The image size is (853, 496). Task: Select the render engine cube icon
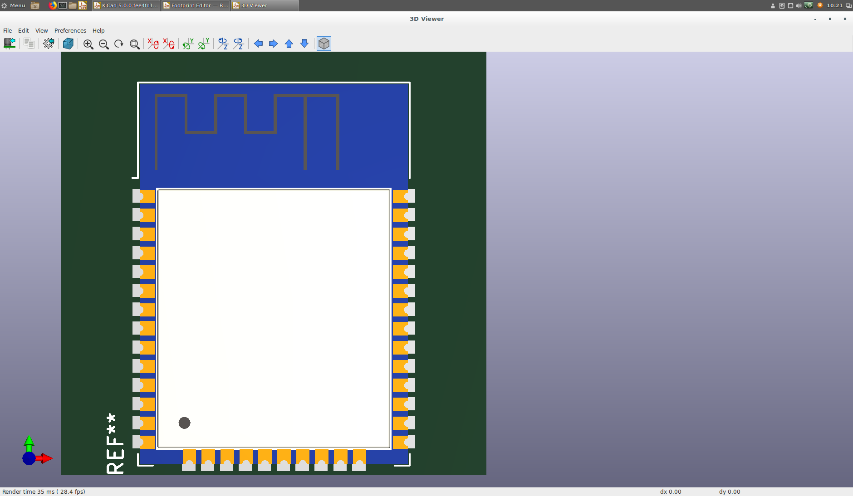[68, 44]
